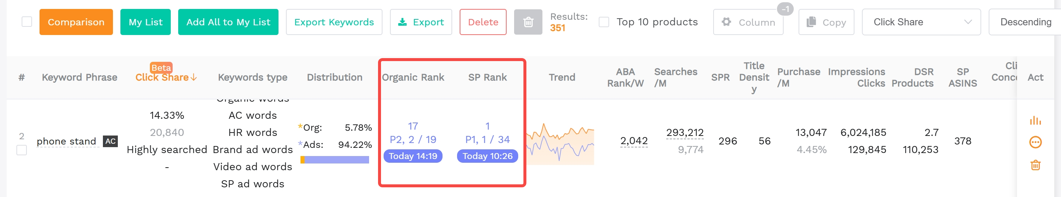Check the phone stand row checkbox
Viewport: 1061px width, 197px height.
21,150
